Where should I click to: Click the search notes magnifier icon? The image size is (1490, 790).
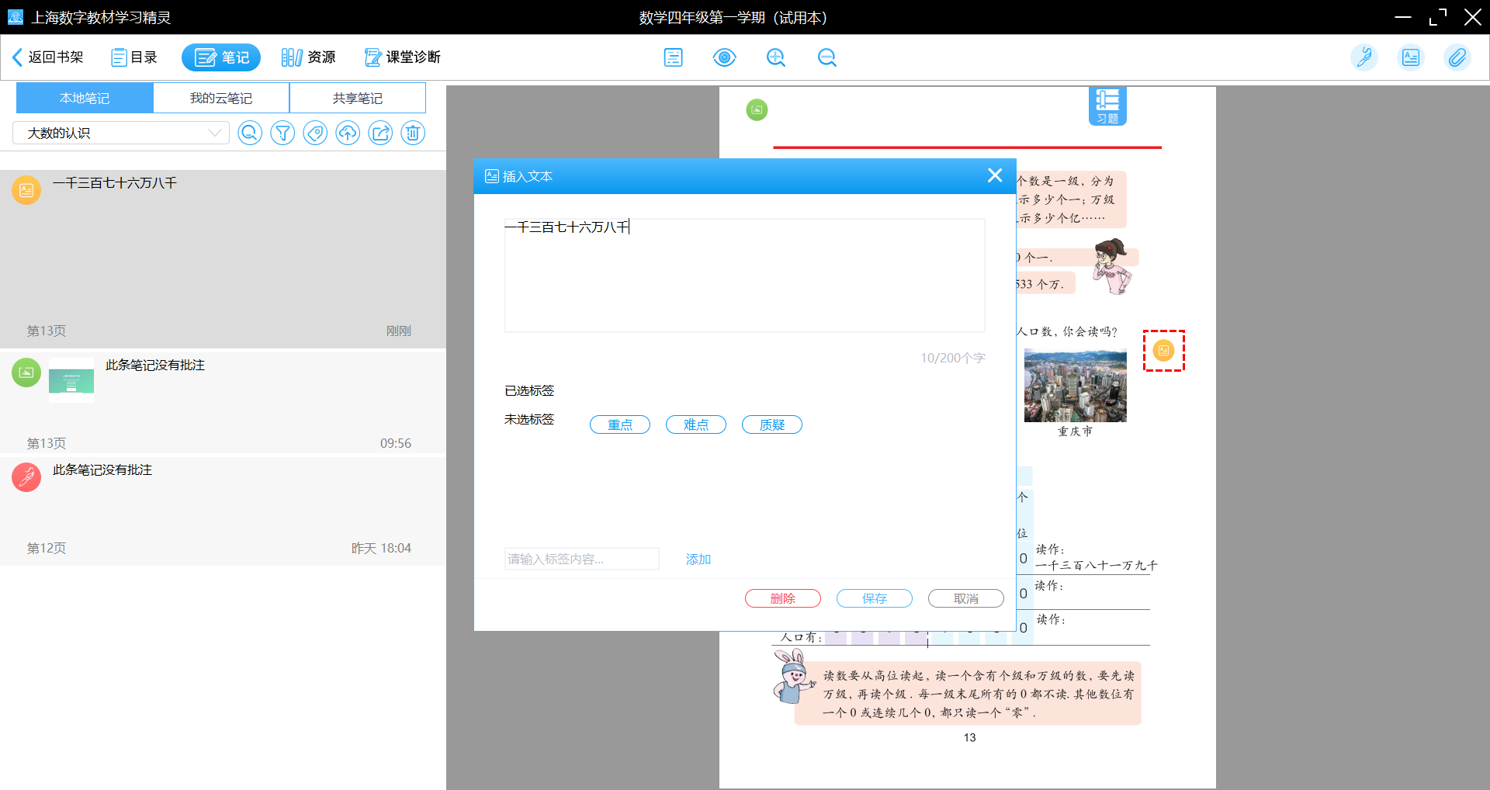point(249,133)
